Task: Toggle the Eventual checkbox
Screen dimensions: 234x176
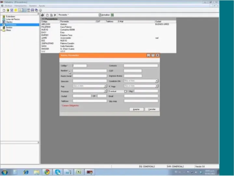Action: click(125, 91)
